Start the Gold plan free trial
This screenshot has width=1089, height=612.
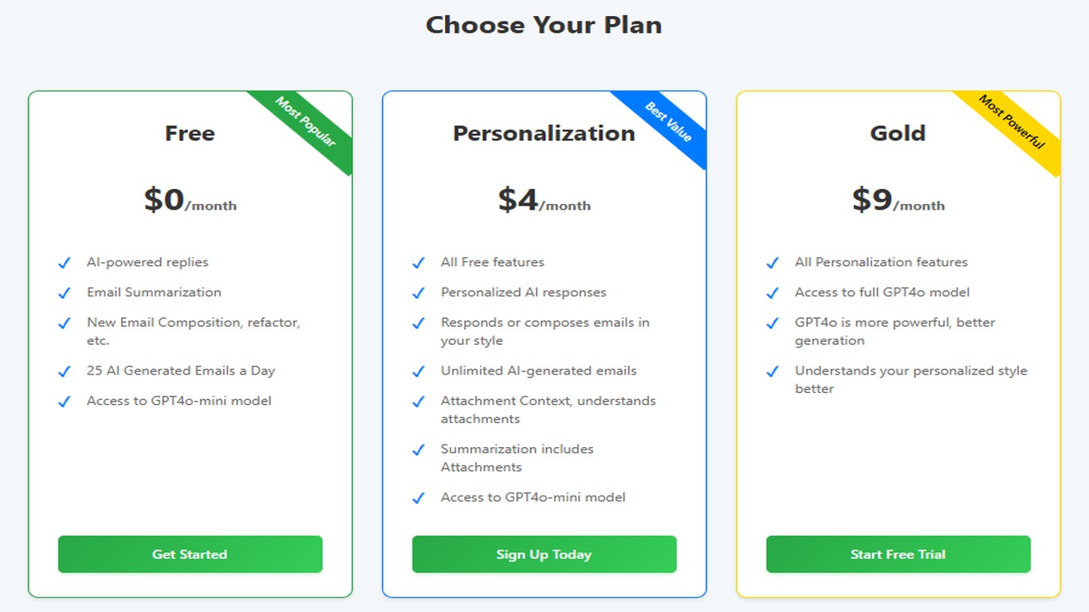click(x=898, y=554)
